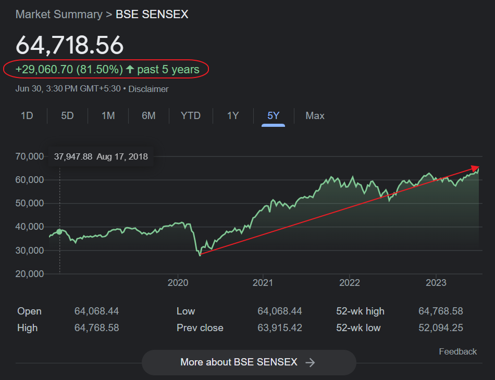Viewport: 495px width, 380px height.
Task: Click the More about BSE SENSEX button
Action: 249,362
